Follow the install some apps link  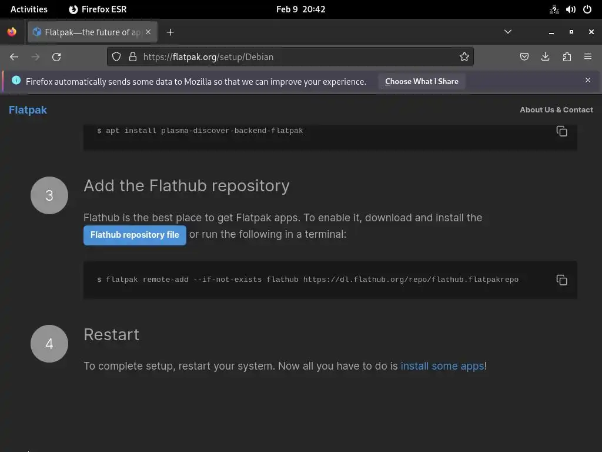click(x=442, y=366)
